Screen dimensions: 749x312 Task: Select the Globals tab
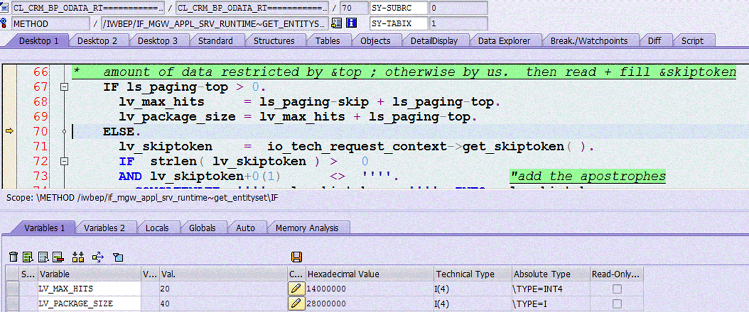pos(202,228)
